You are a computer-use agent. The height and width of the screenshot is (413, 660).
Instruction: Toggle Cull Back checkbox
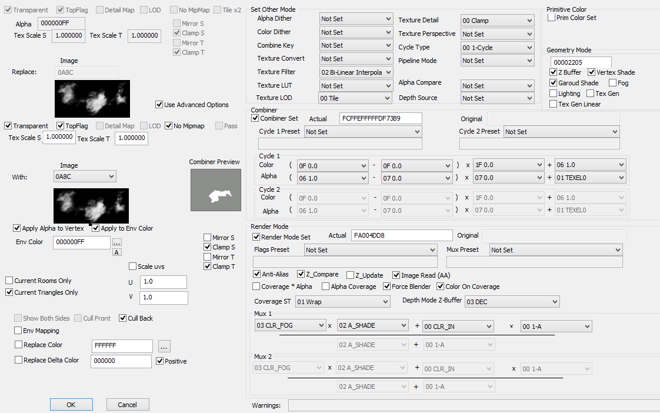(122, 318)
